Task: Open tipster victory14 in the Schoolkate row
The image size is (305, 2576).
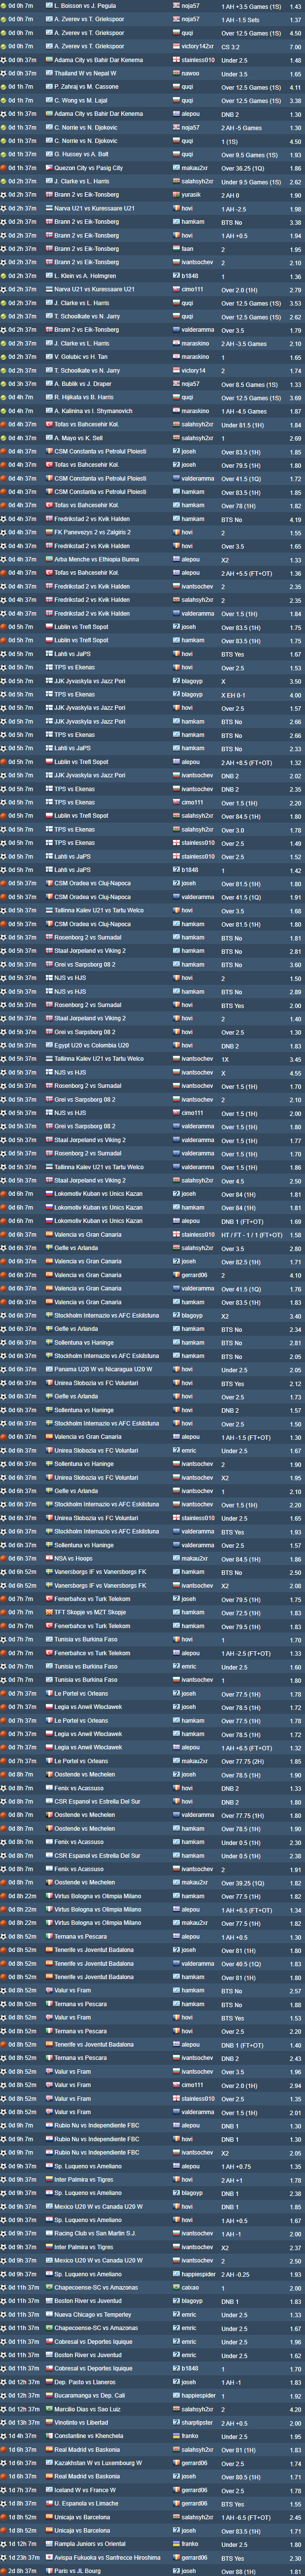Action: (193, 370)
